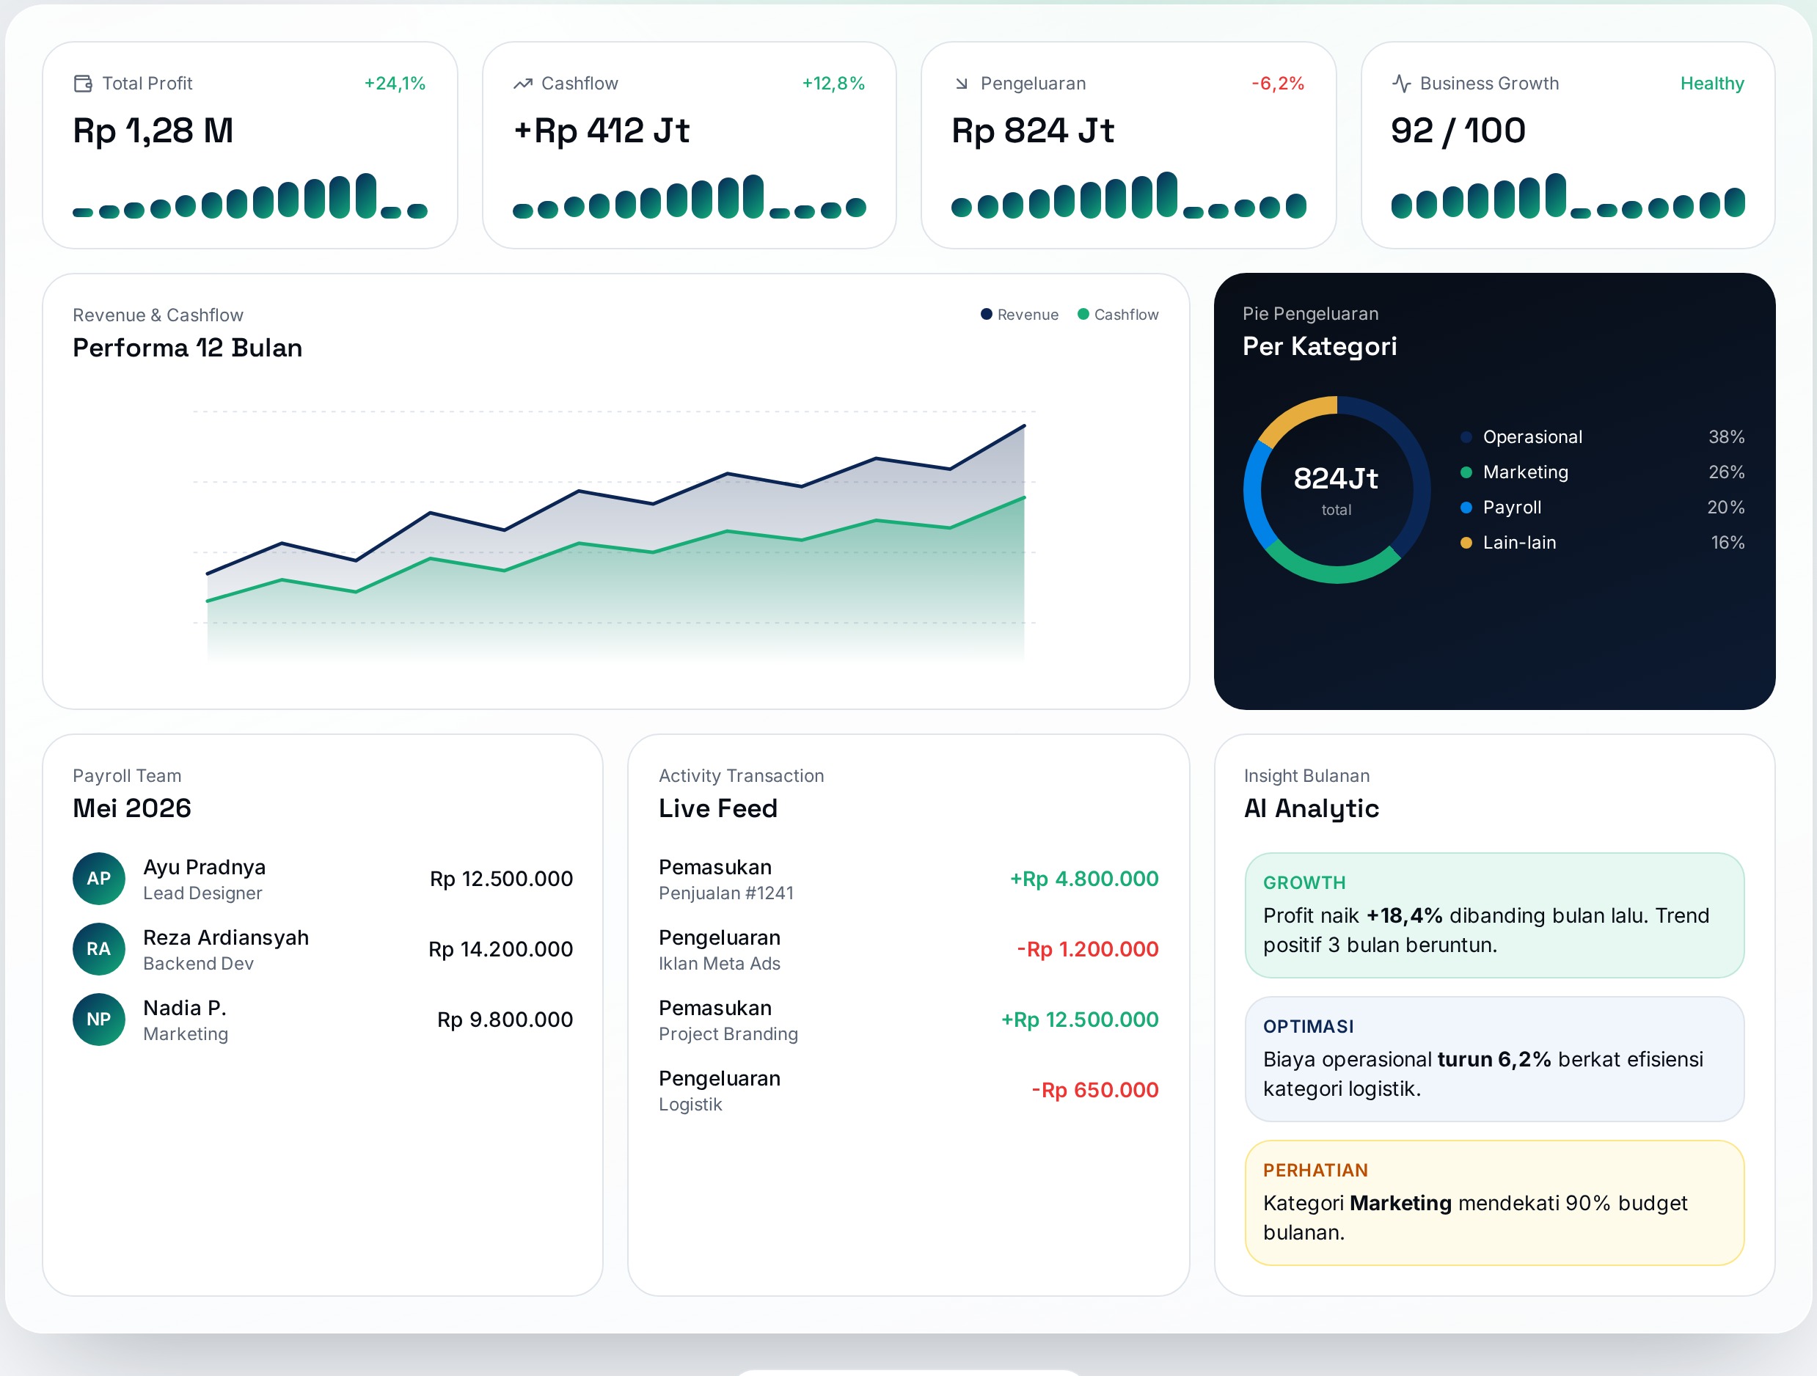Open the Iklan Meta Ads expense entry
The image size is (1817, 1376).
[x=908, y=950]
